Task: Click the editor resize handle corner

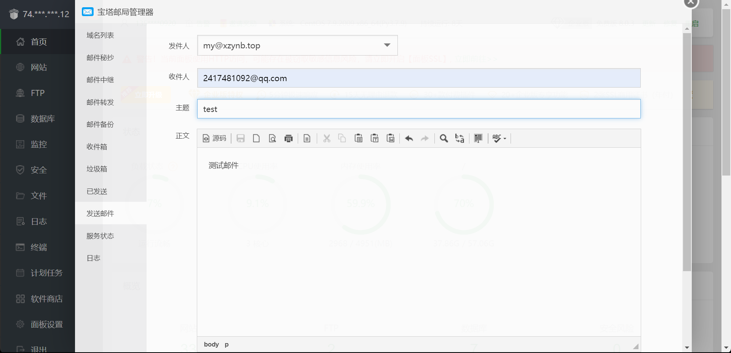Action: pyautogui.click(x=635, y=346)
